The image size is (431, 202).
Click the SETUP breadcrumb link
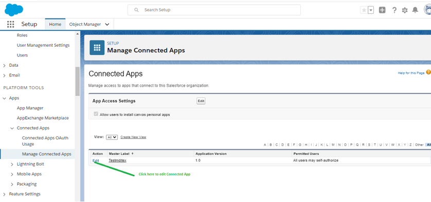pyautogui.click(x=113, y=43)
